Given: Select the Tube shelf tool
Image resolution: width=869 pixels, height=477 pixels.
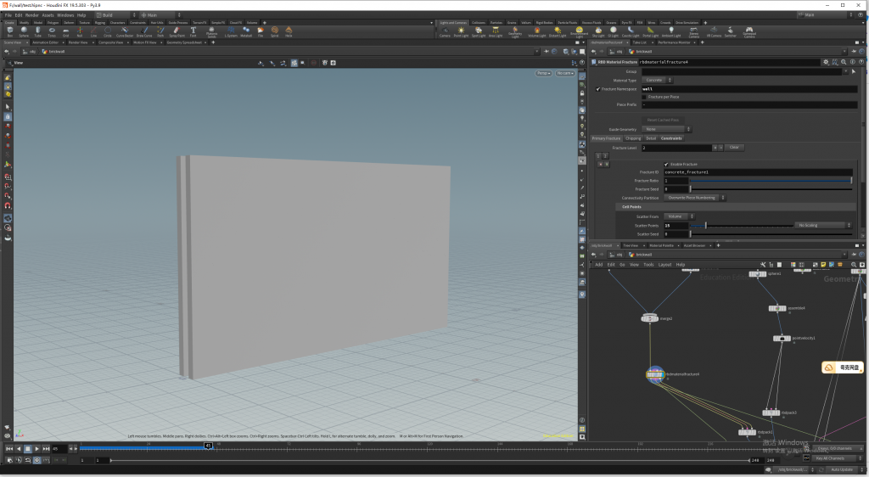Looking at the screenshot, I should point(37,31).
